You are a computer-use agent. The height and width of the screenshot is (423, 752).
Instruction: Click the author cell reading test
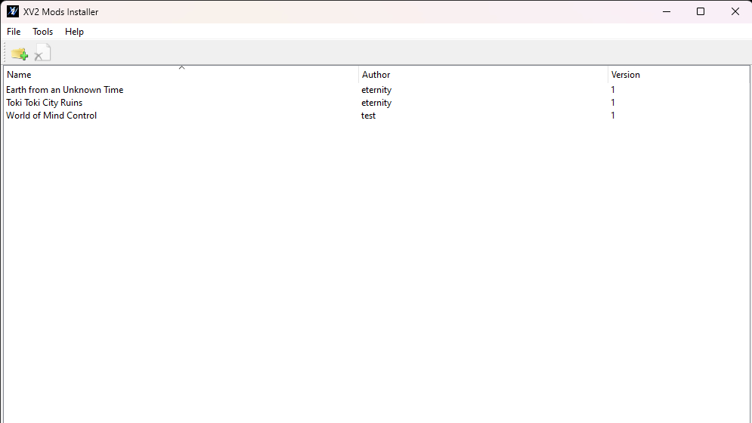368,116
